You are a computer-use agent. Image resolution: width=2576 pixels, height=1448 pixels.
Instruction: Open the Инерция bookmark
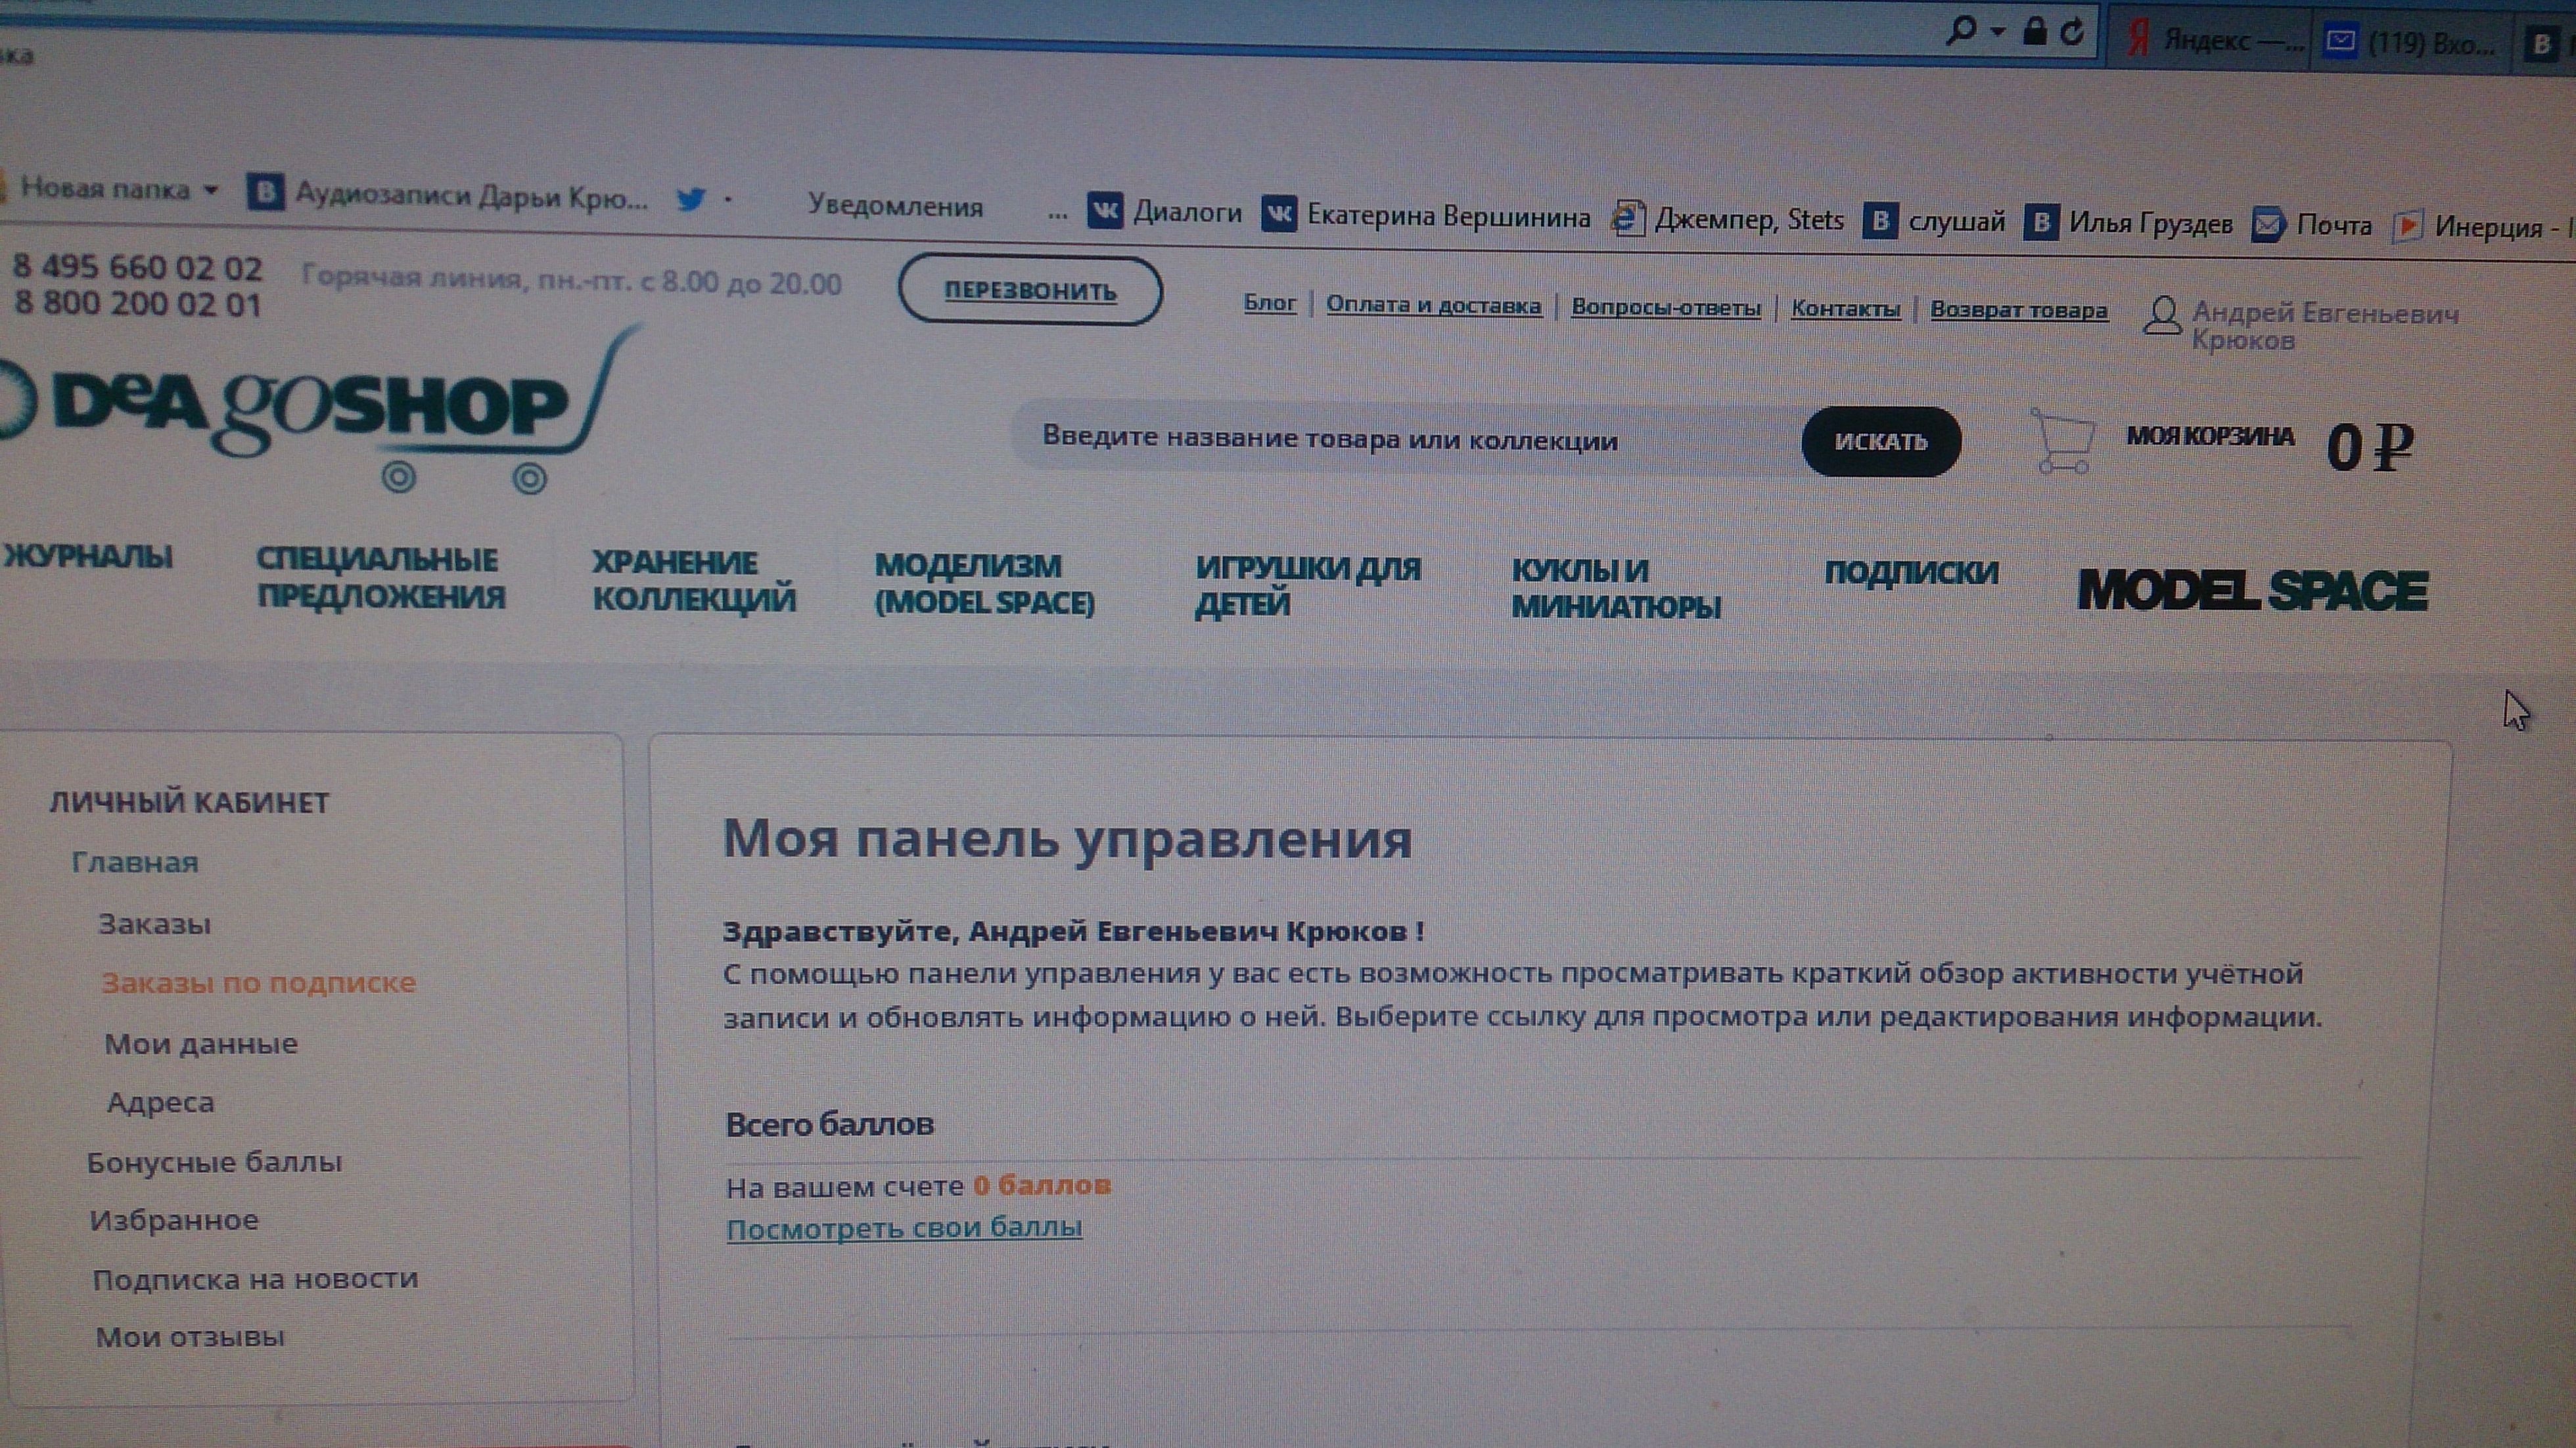point(2484,227)
